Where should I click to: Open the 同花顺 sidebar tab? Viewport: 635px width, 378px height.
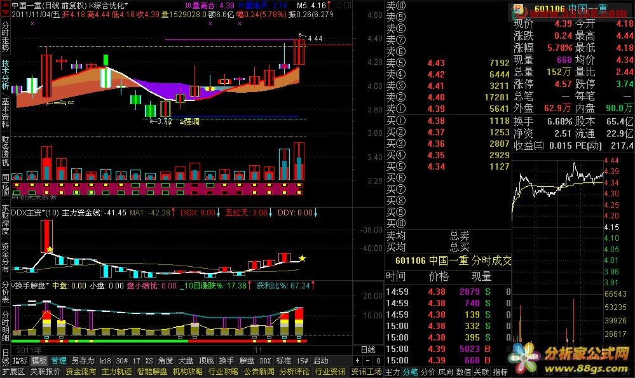coord(5,185)
